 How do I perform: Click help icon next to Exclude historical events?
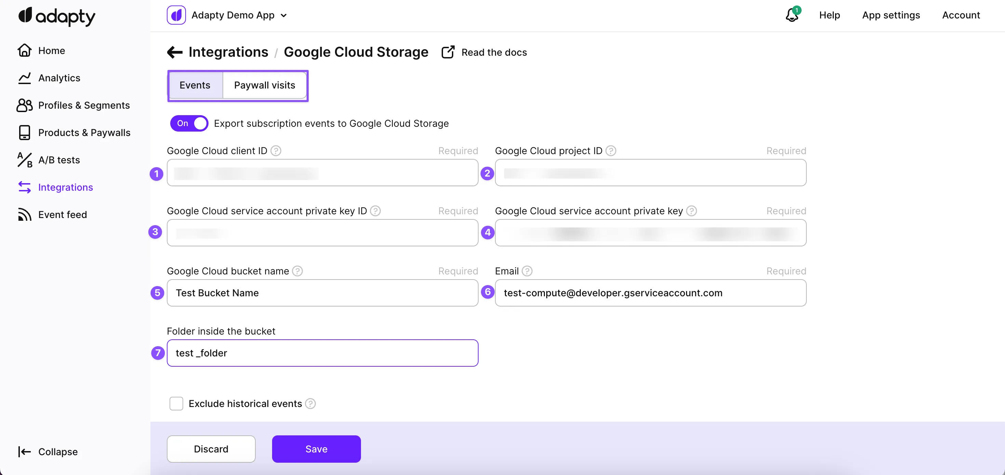click(310, 403)
